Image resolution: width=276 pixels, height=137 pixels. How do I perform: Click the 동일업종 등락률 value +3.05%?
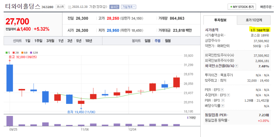pyautogui.click(x=264, y=121)
